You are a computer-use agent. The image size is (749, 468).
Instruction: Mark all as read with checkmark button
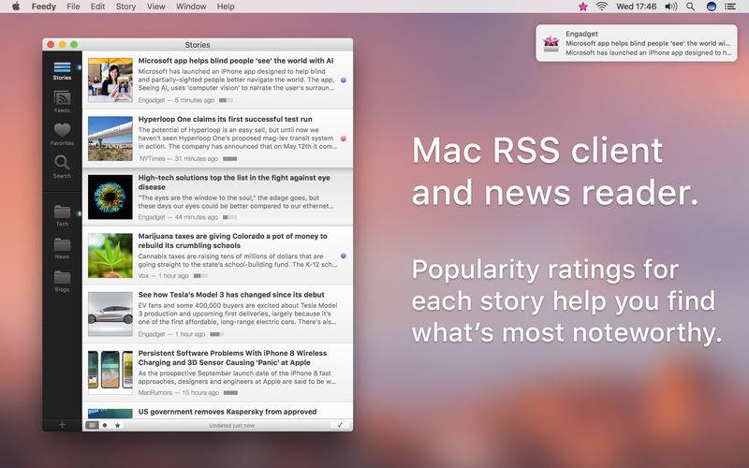coord(340,425)
